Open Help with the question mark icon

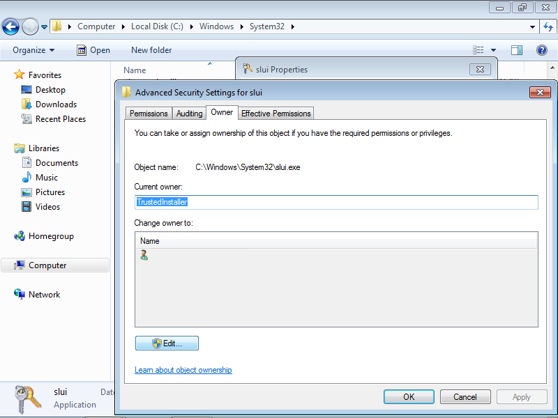(542, 50)
